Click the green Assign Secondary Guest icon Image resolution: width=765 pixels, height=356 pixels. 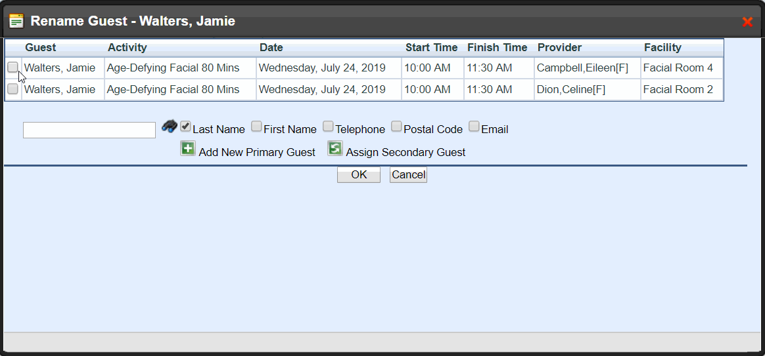(x=335, y=149)
